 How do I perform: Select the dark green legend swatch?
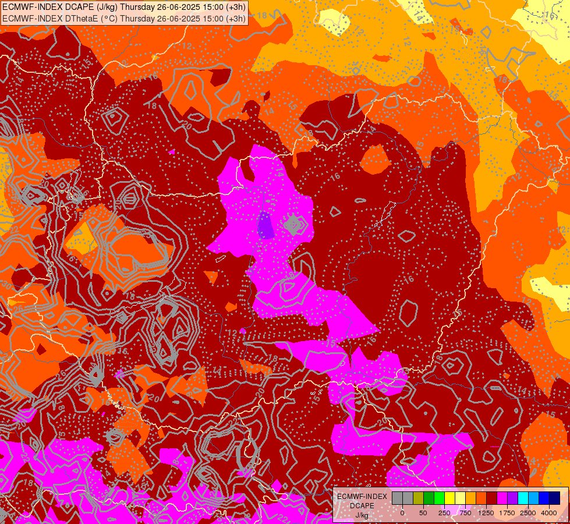pos(429,498)
